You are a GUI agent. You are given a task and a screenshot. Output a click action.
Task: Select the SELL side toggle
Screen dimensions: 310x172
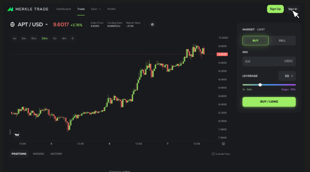(282, 41)
